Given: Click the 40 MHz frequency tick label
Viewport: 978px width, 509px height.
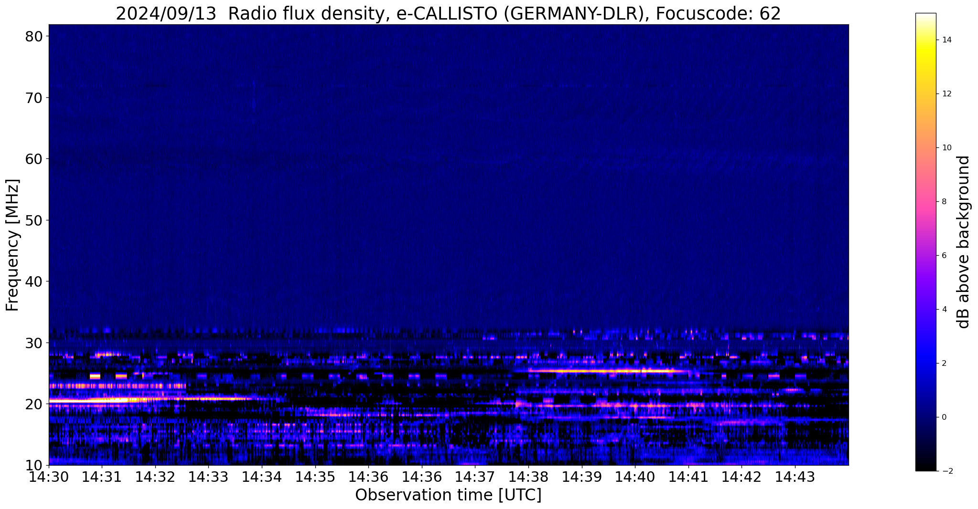Looking at the screenshot, I should pos(35,281).
